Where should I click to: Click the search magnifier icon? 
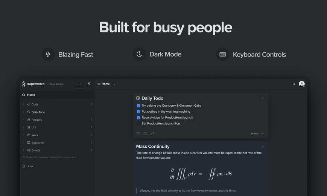point(294,84)
